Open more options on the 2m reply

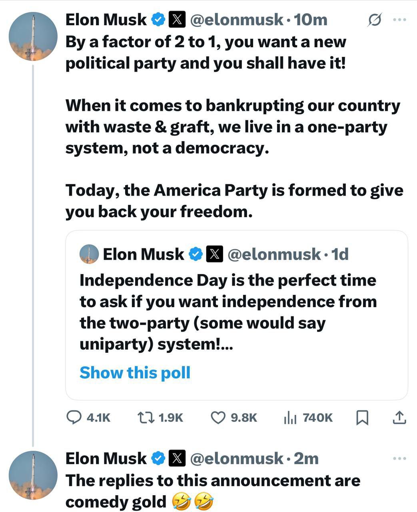pos(399,458)
